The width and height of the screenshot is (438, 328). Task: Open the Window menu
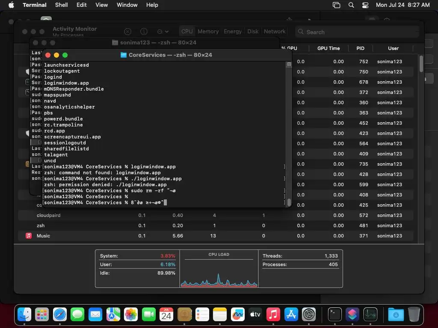(x=127, y=5)
